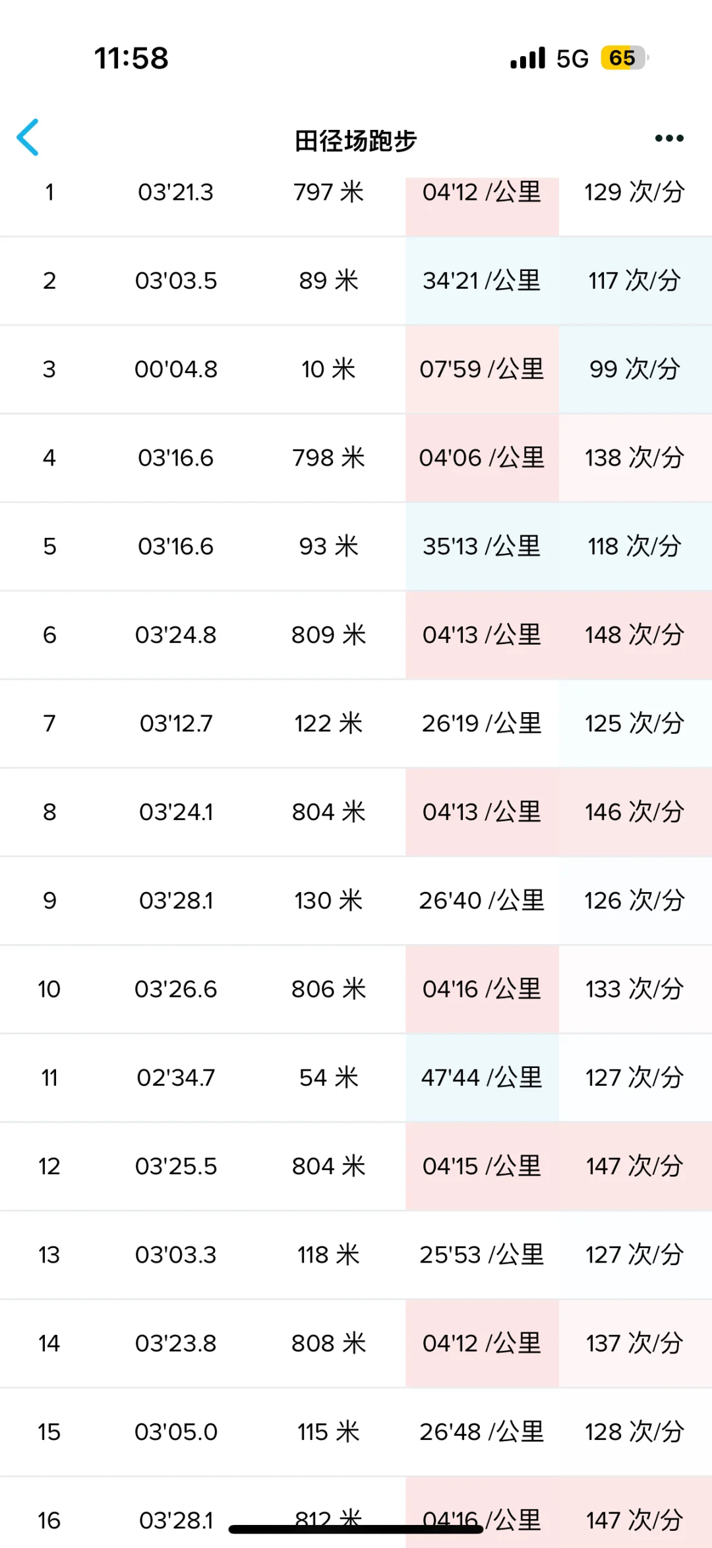
Task: Open the three-dot more options menu
Action: click(x=668, y=138)
